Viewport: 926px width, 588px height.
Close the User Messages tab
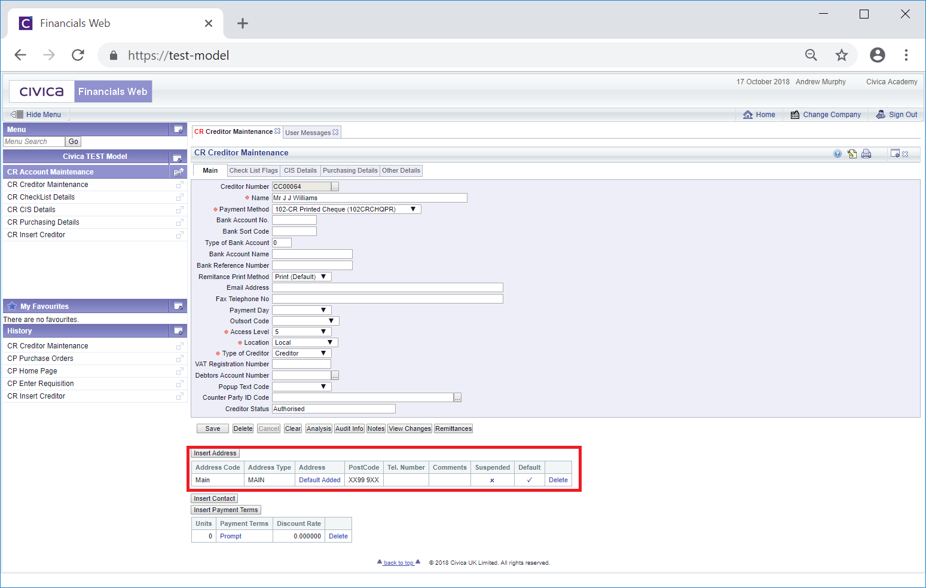[335, 132]
